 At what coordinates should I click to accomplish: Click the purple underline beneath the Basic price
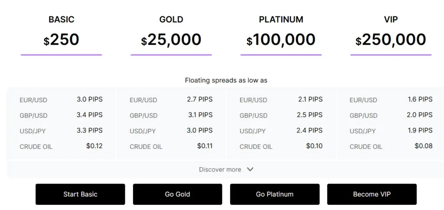61,55
